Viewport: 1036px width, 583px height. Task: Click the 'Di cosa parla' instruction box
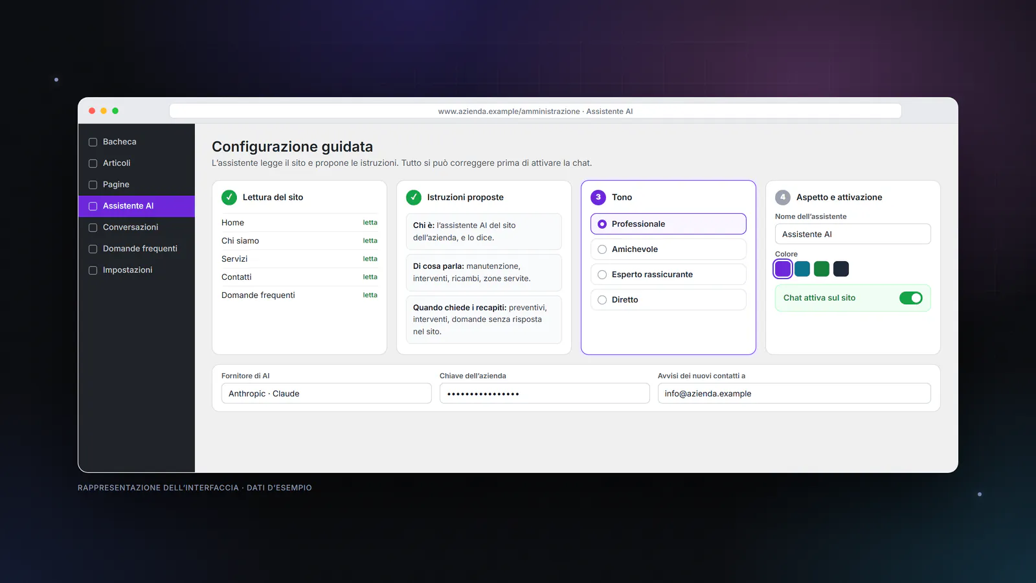coord(484,273)
